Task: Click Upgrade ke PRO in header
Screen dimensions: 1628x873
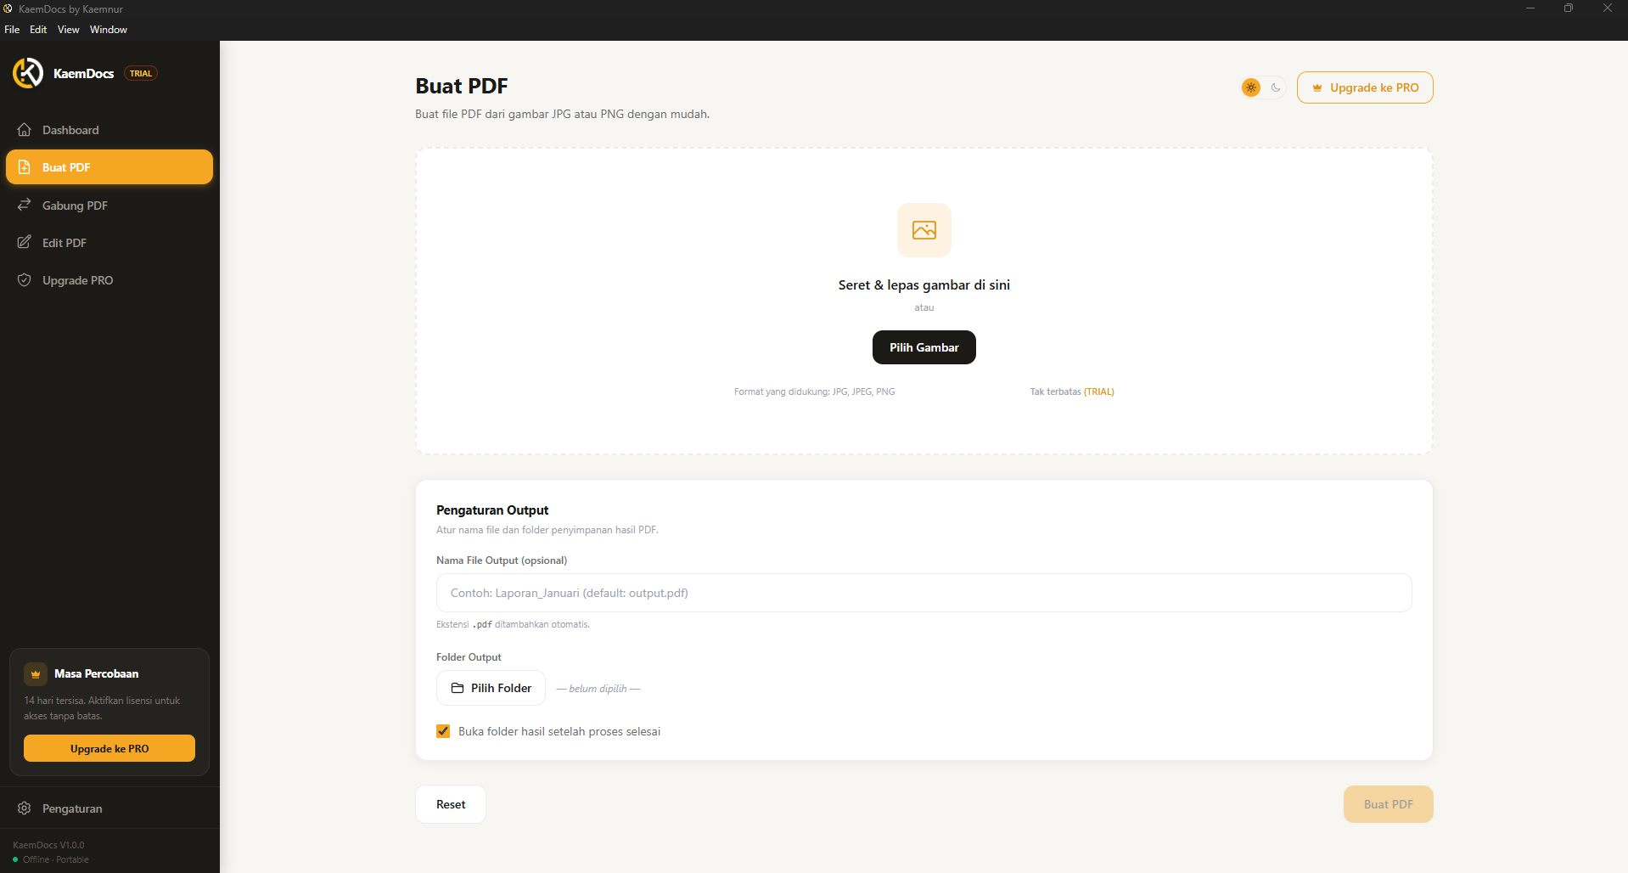Action: pyautogui.click(x=1365, y=87)
